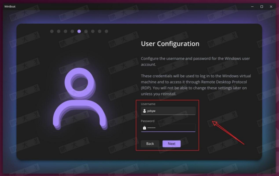Viewport: 279px width, 176px height.
Task: Select the last step progress dot
Action: tap(106, 31)
